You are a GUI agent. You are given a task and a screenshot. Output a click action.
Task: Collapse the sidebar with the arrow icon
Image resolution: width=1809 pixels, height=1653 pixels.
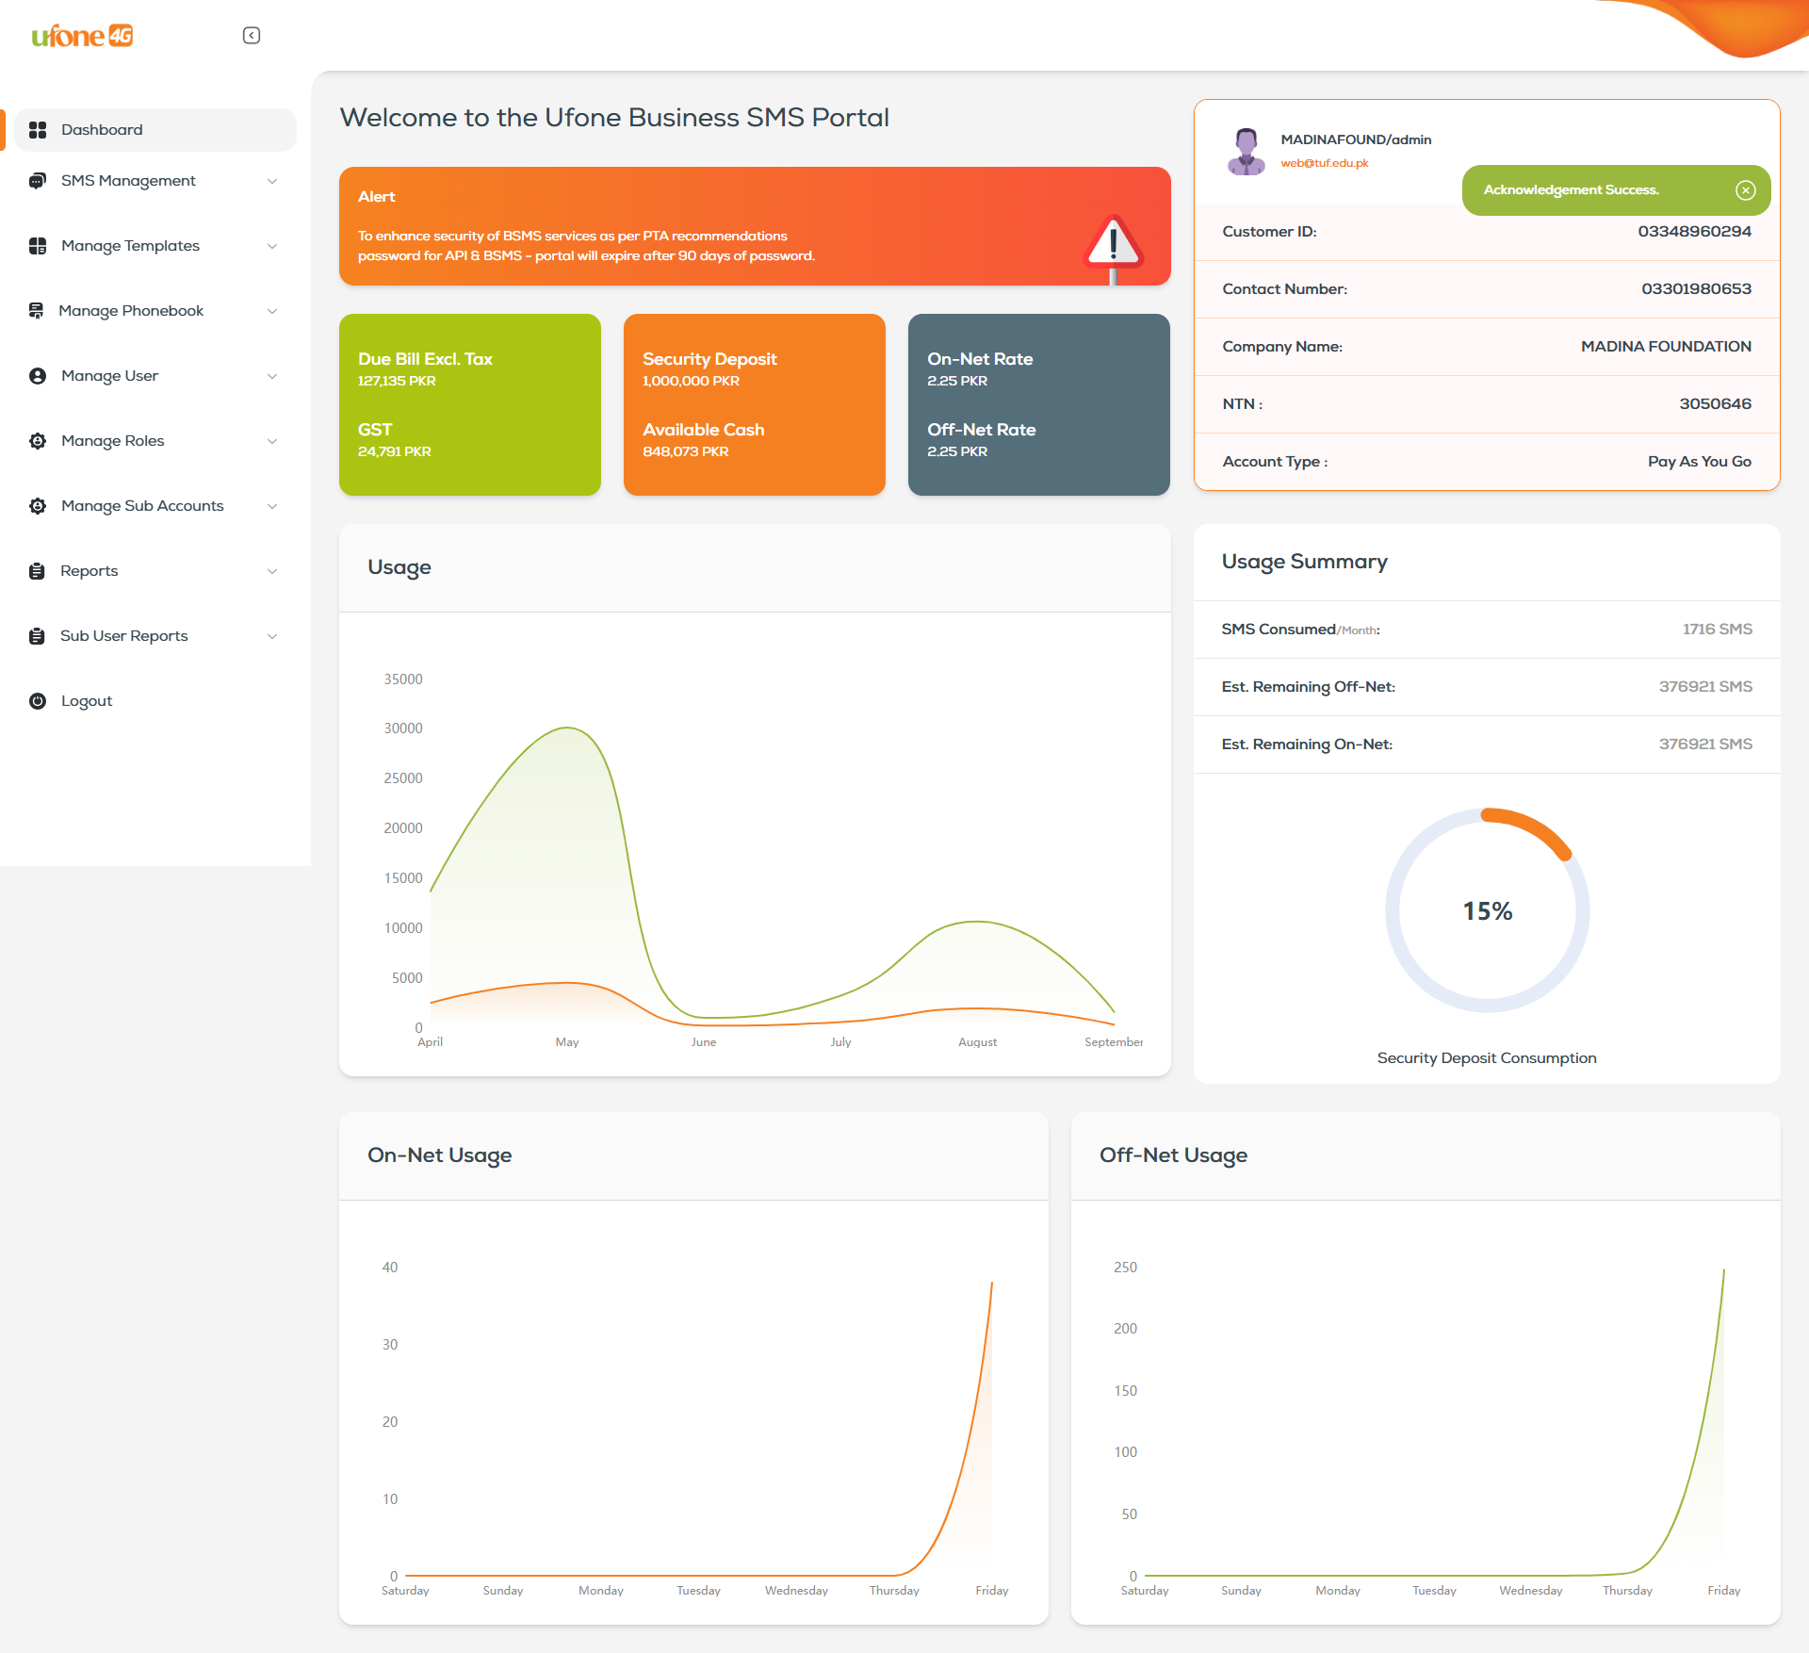tap(252, 36)
